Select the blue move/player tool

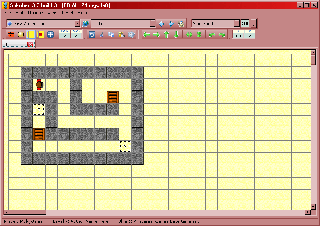tap(50, 35)
